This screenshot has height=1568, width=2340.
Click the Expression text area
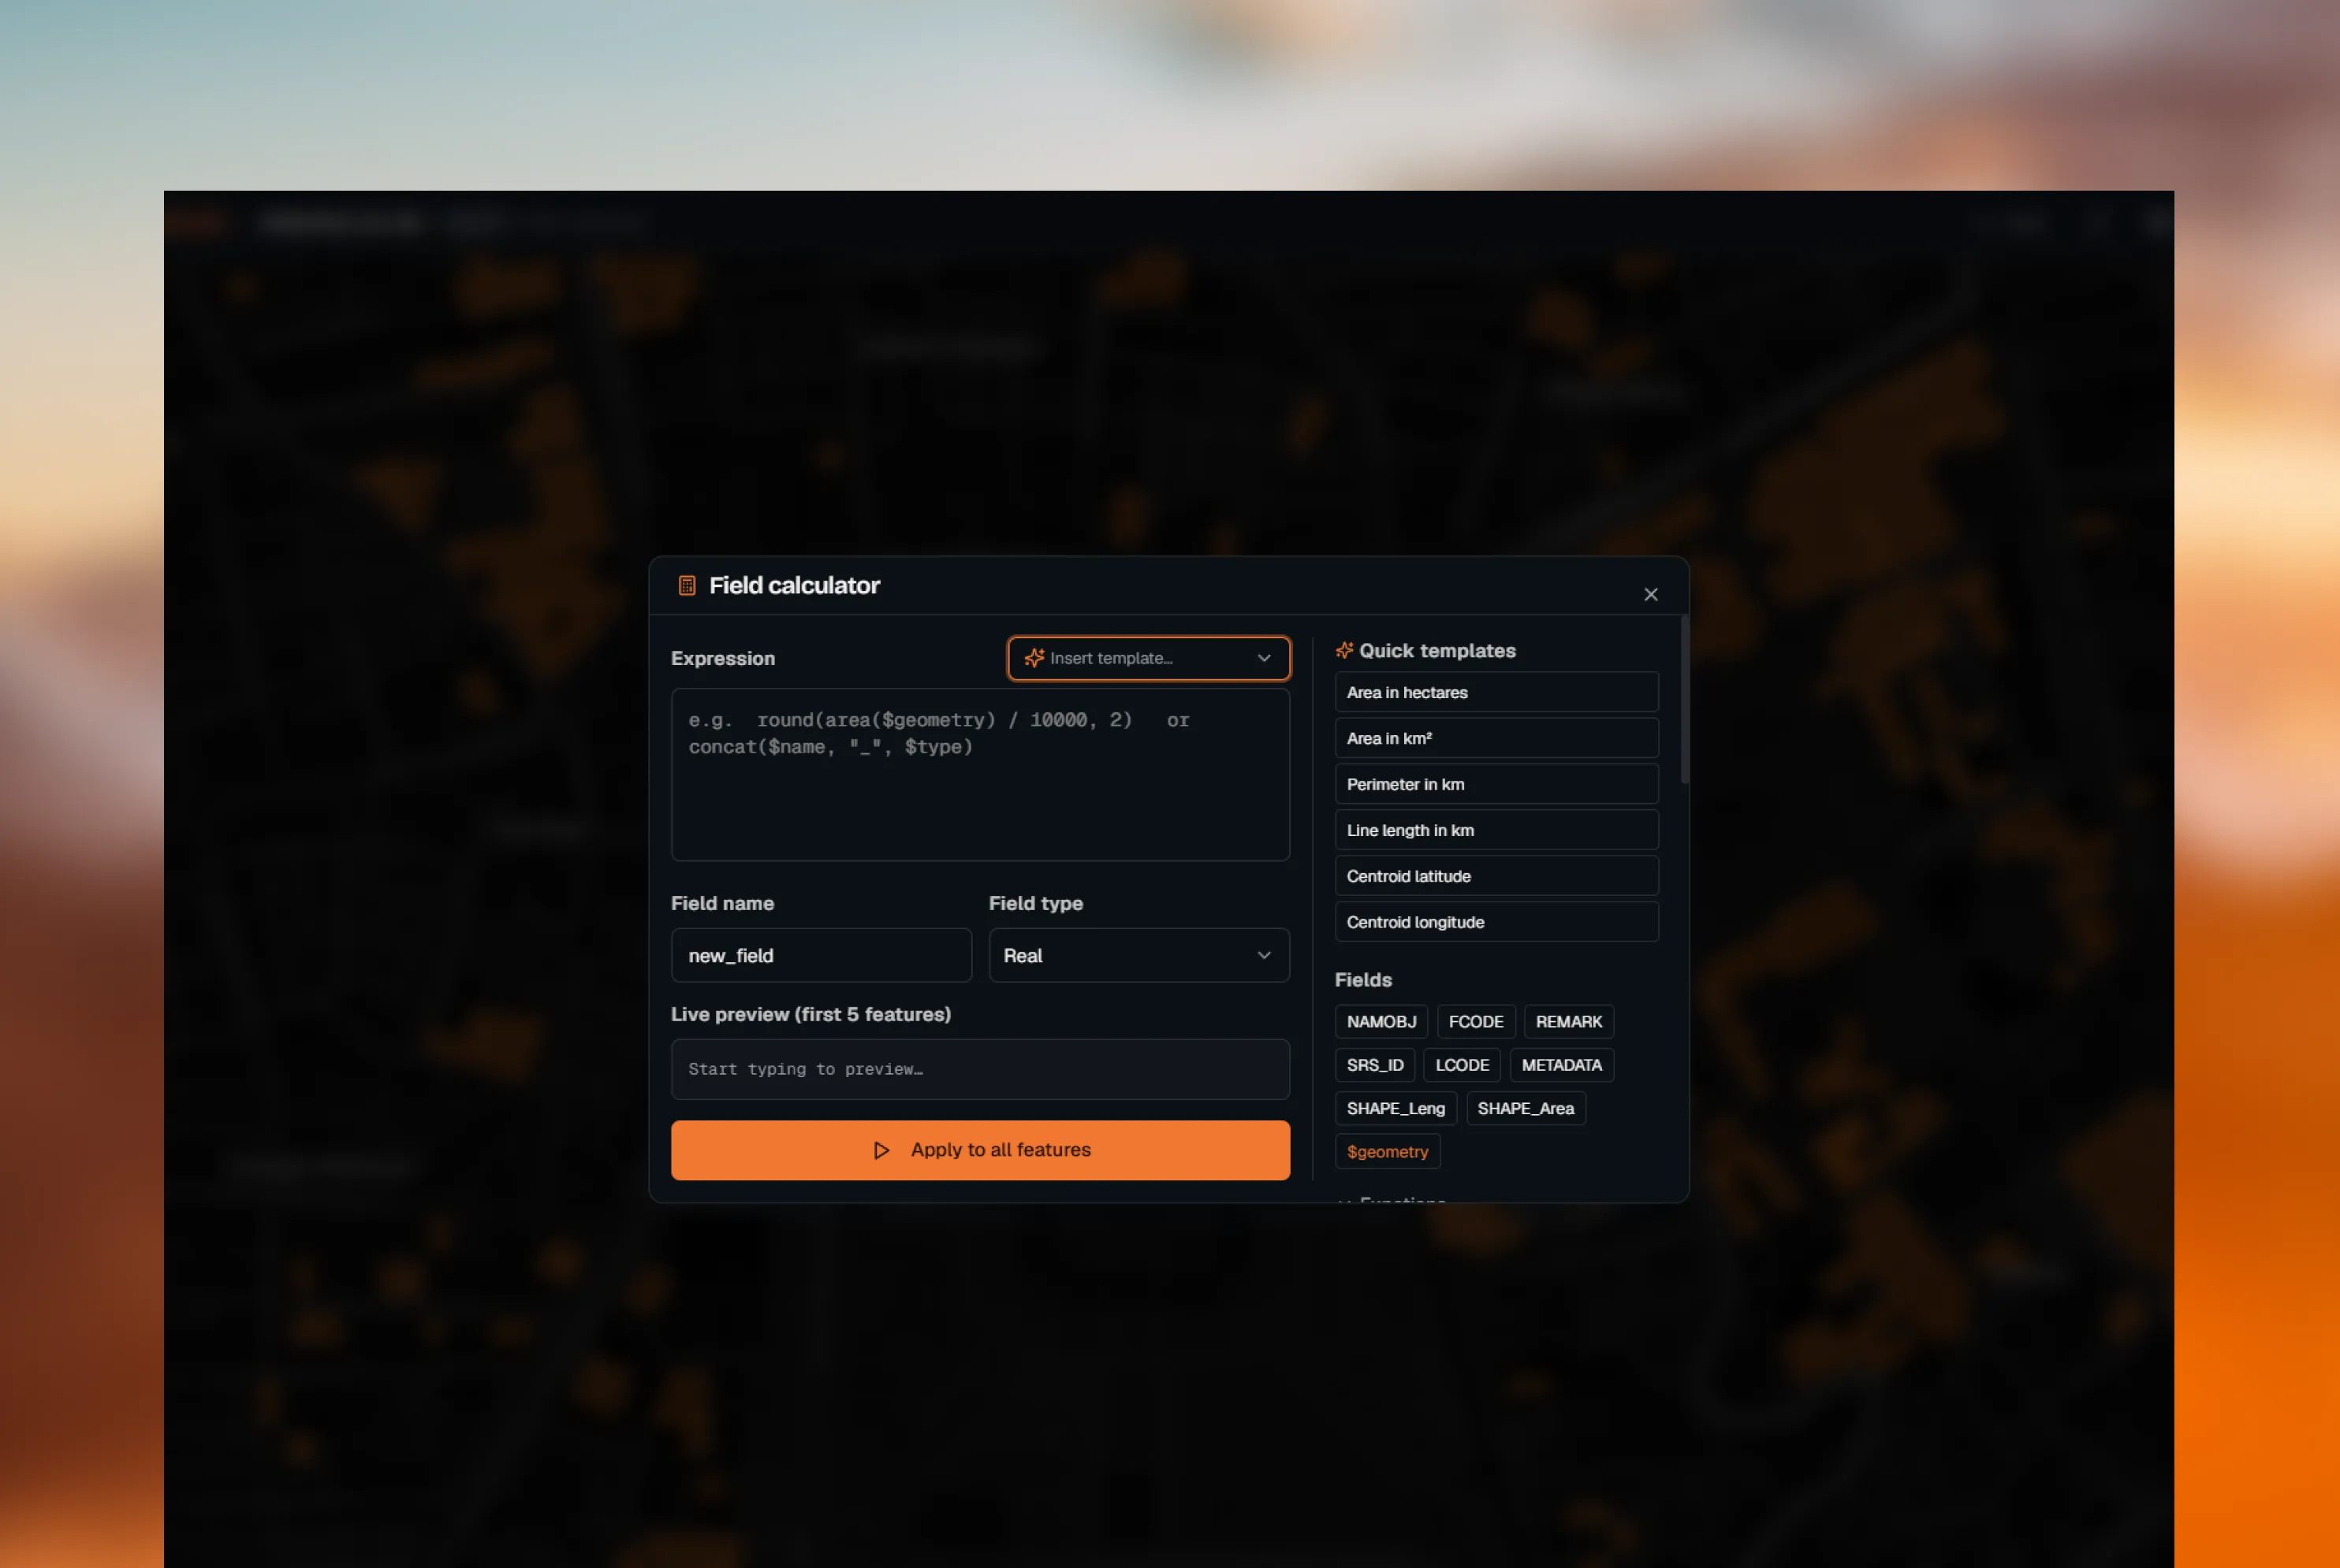click(981, 774)
